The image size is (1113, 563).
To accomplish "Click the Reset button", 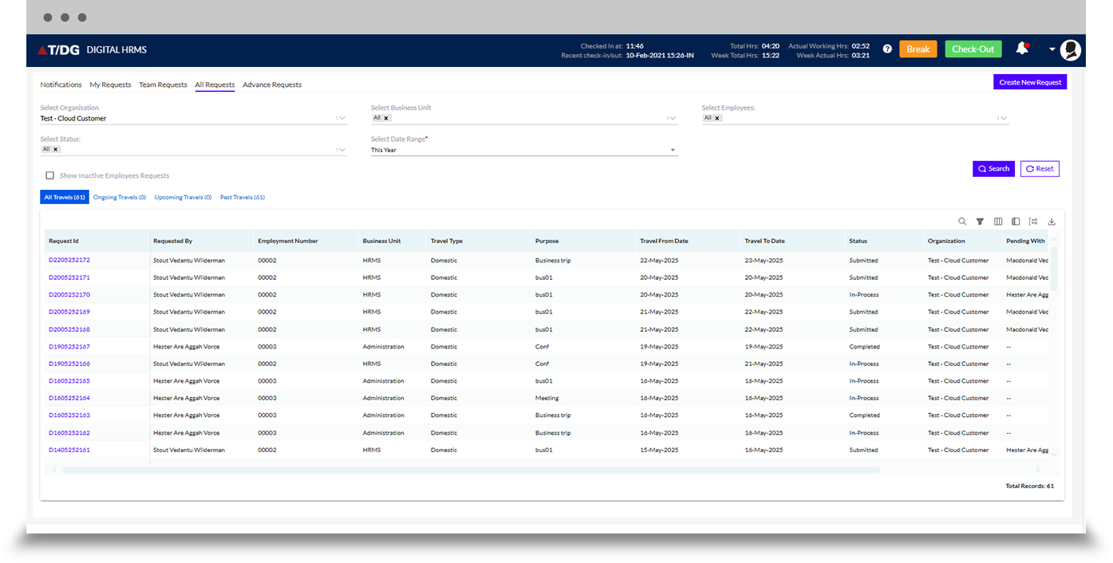I will (x=1040, y=168).
